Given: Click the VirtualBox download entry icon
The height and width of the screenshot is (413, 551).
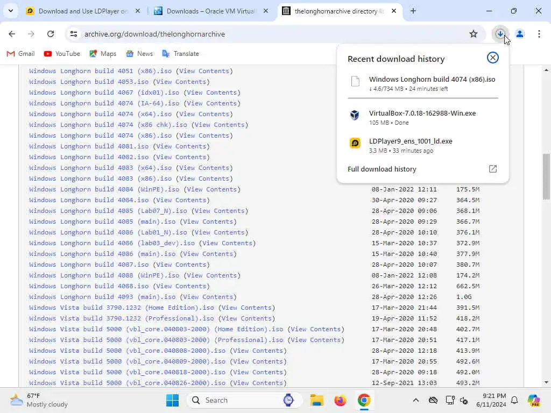Looking at the screenshot, I should (355, 115).
